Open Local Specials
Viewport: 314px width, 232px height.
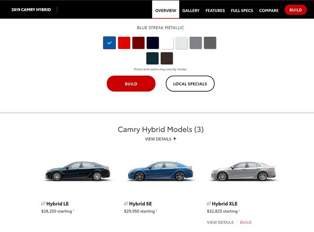(x=190, y=84)
